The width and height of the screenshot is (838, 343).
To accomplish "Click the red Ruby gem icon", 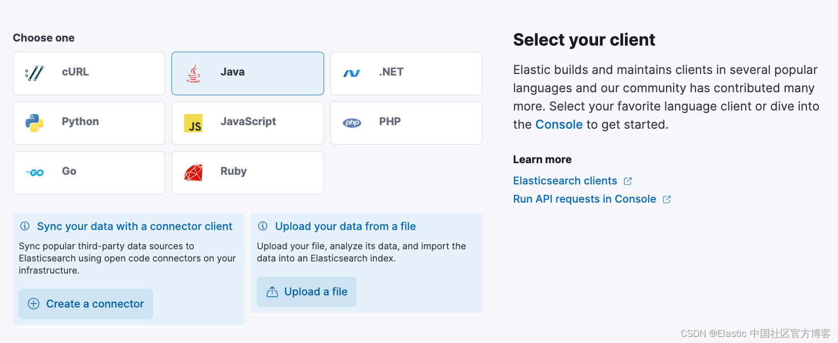I will coord(193,173).
